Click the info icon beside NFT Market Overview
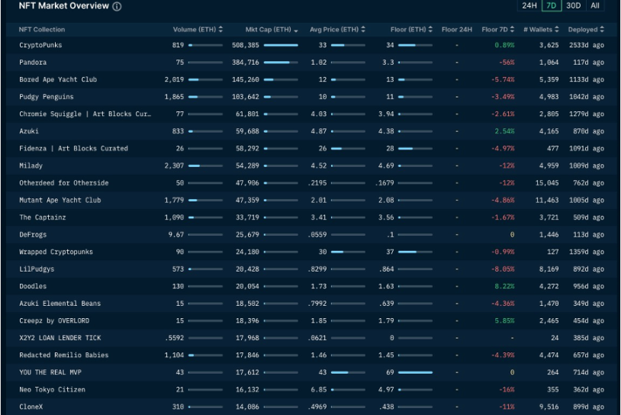621x415 pixels. (117, 6)
